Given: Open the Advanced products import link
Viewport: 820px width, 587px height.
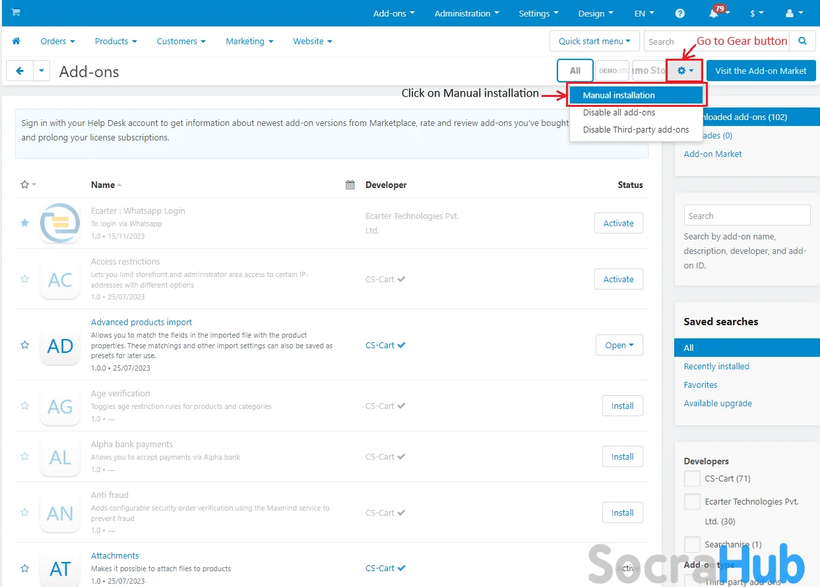Looking at the screenshot, I should [x=141, y=323].
